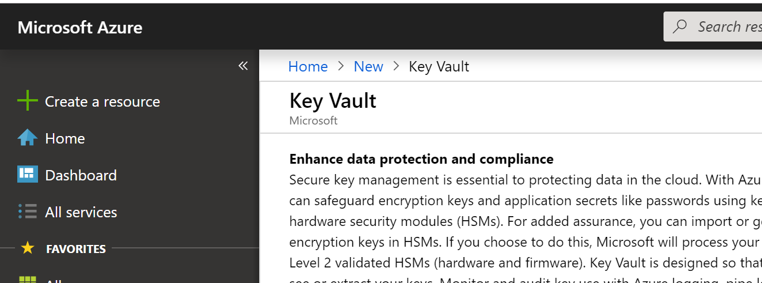Screen dimensions: 762x283
Task: Collapse the sidebar with the double chevron
Action: pyautogui.click(x=243, y=66)
